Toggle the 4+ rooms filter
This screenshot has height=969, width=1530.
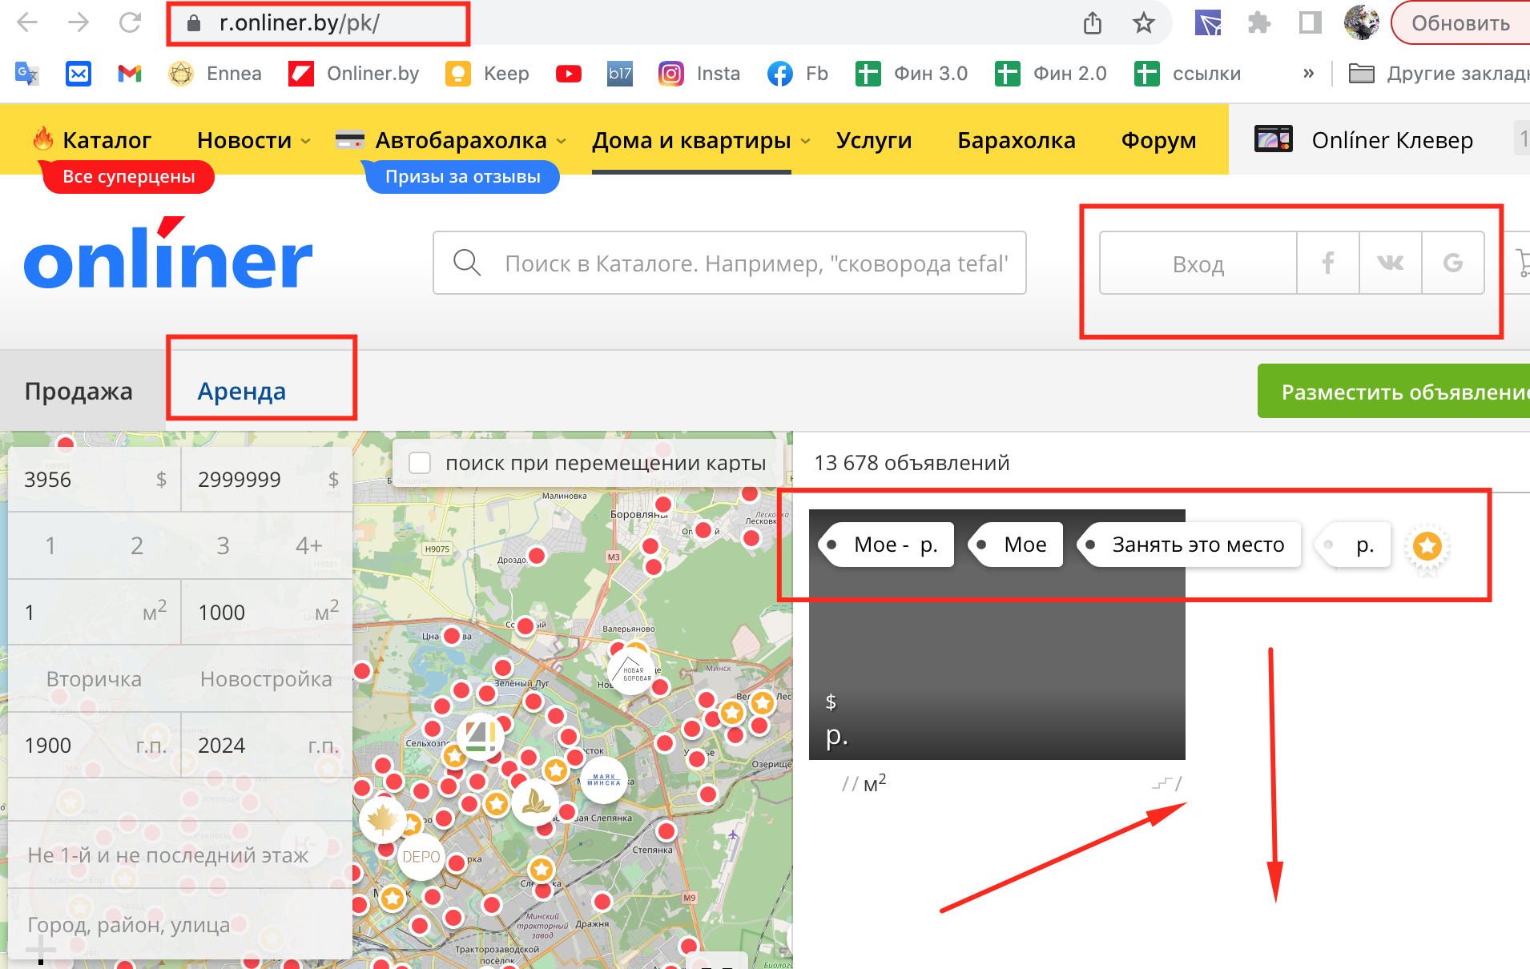[308, 545]
